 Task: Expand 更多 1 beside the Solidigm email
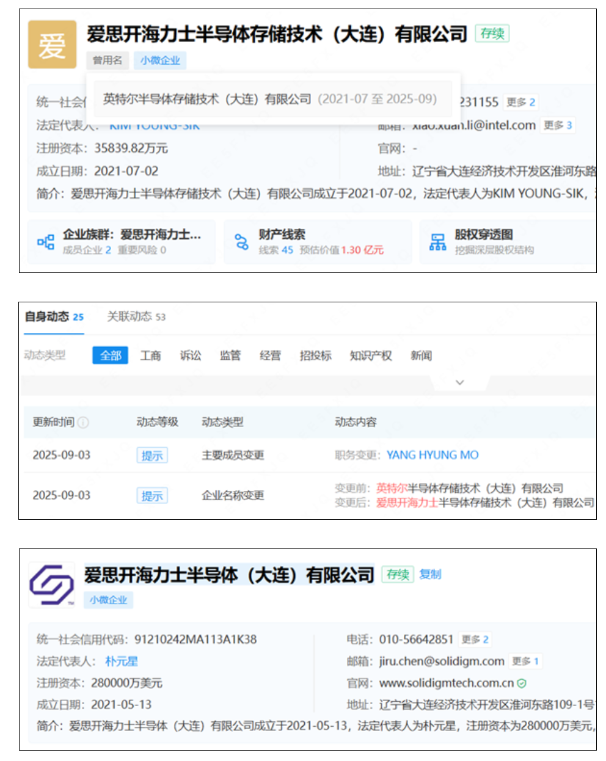coord(525,661)
